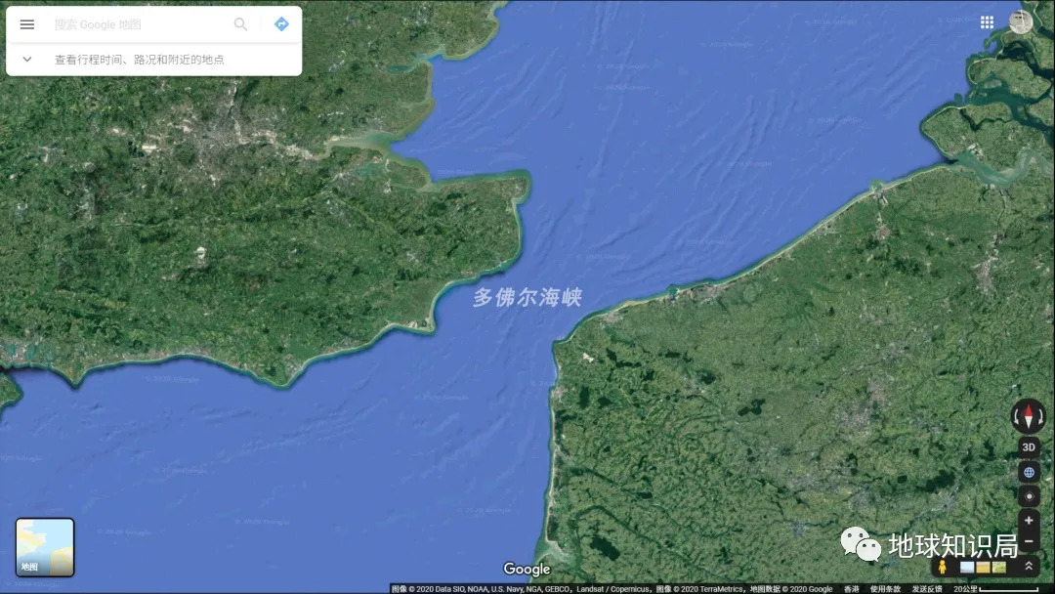Show my location on the map
The width and height of the screenshot is (1055, 594).
pyautogui.click(x=1028, y=496)
